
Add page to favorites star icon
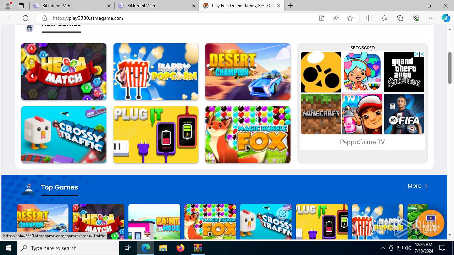(350, 18)
